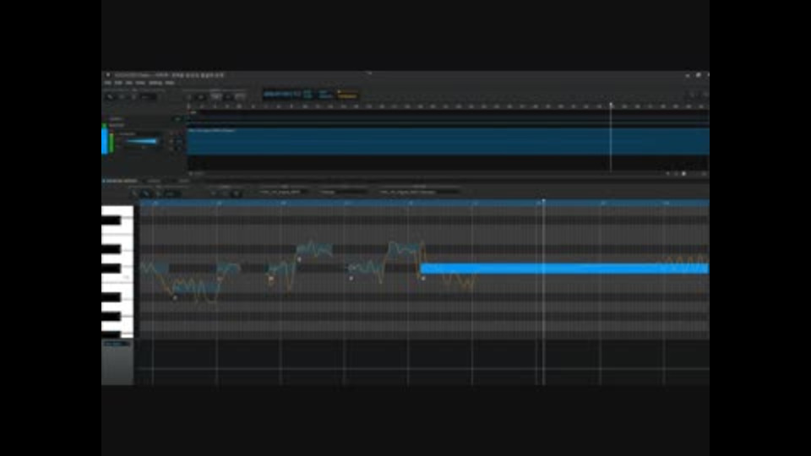Select the pencil tool in top toolbar
The height and width of the screenshot is (456, 811).
point(122,96)
